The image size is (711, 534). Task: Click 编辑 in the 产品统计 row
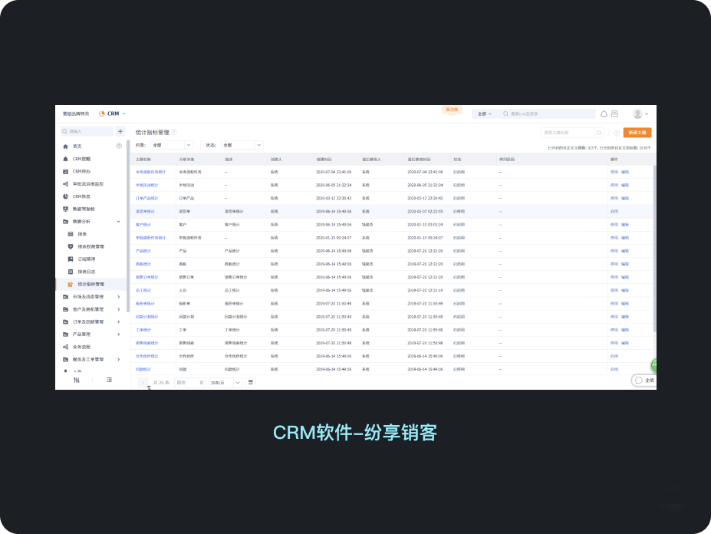click(625, 252)
